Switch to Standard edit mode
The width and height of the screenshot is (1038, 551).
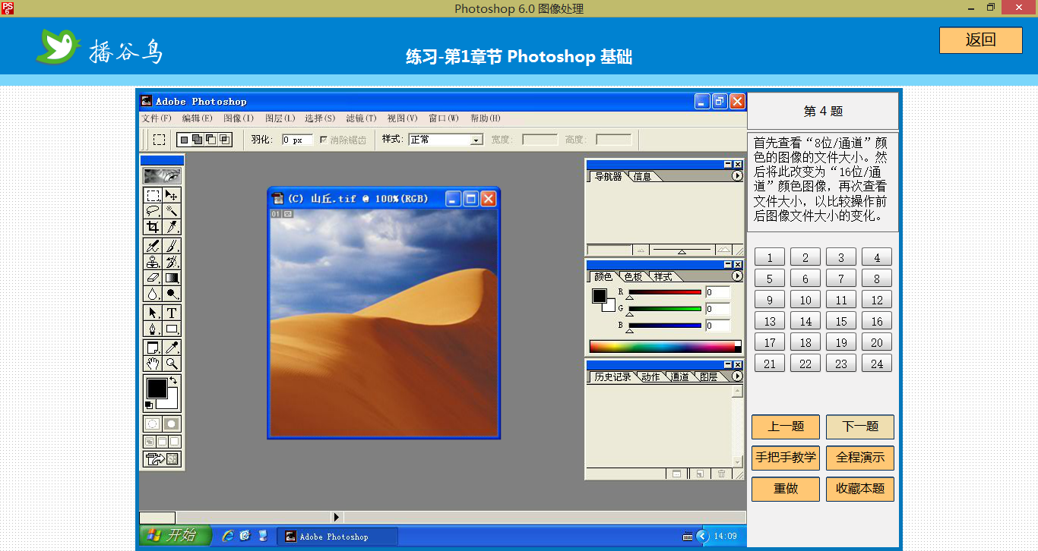tap(153, 424)
